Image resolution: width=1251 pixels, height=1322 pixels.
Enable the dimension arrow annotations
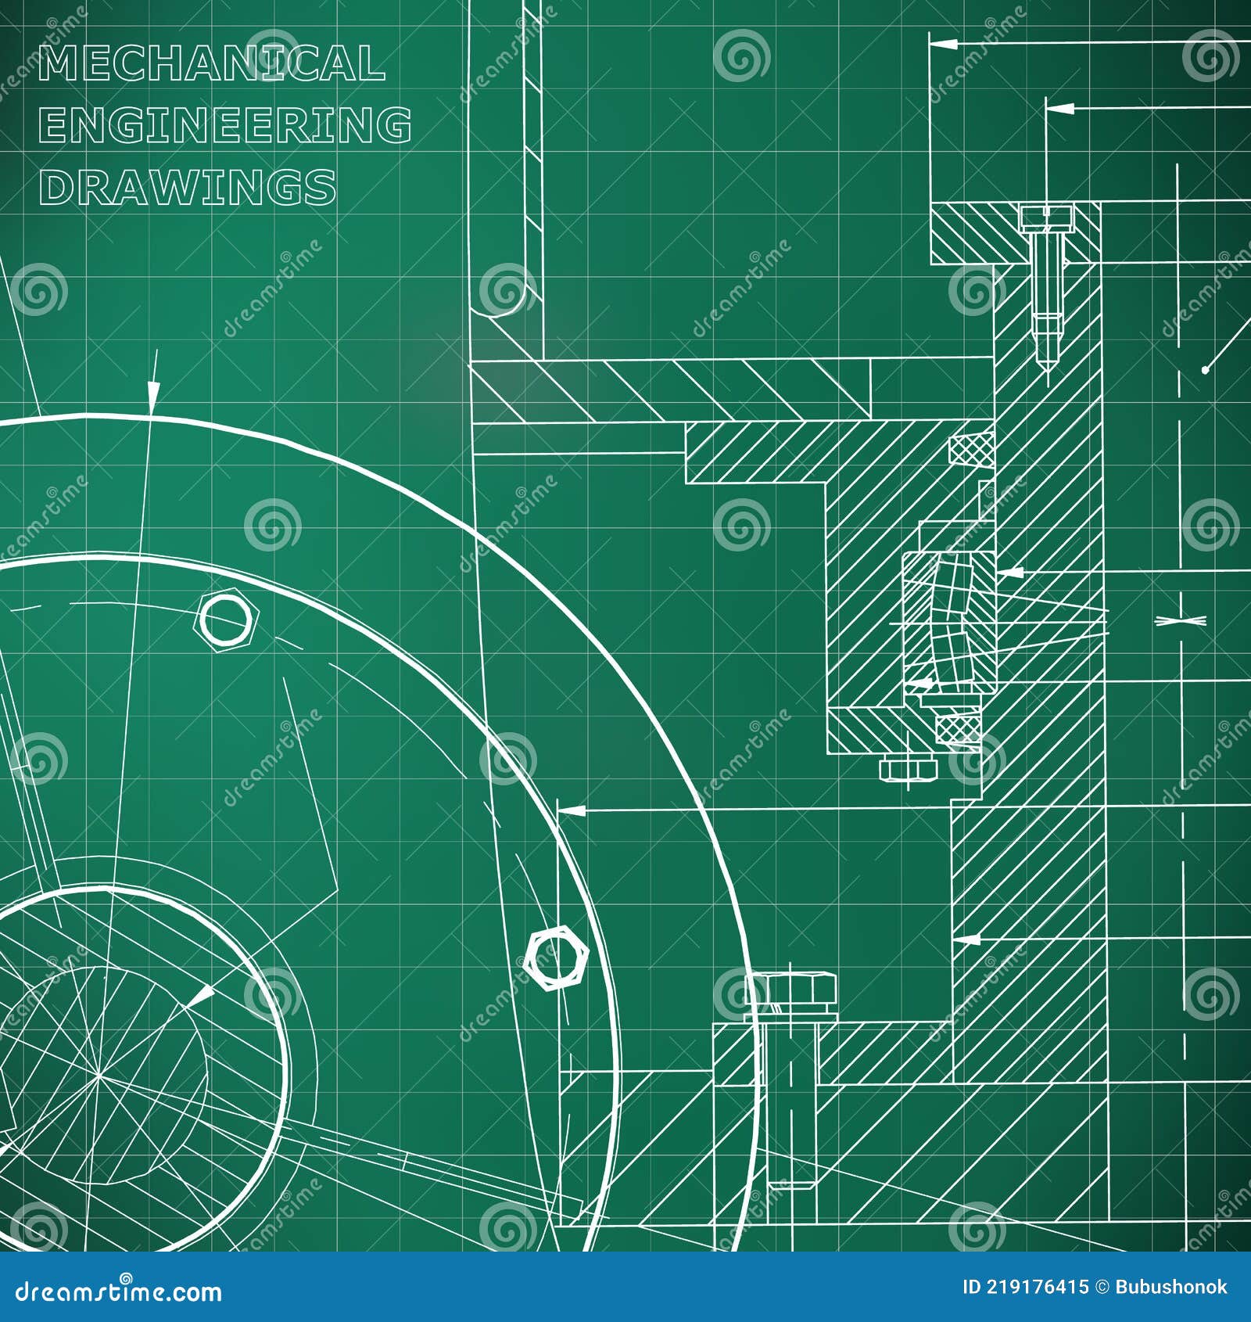155,390
